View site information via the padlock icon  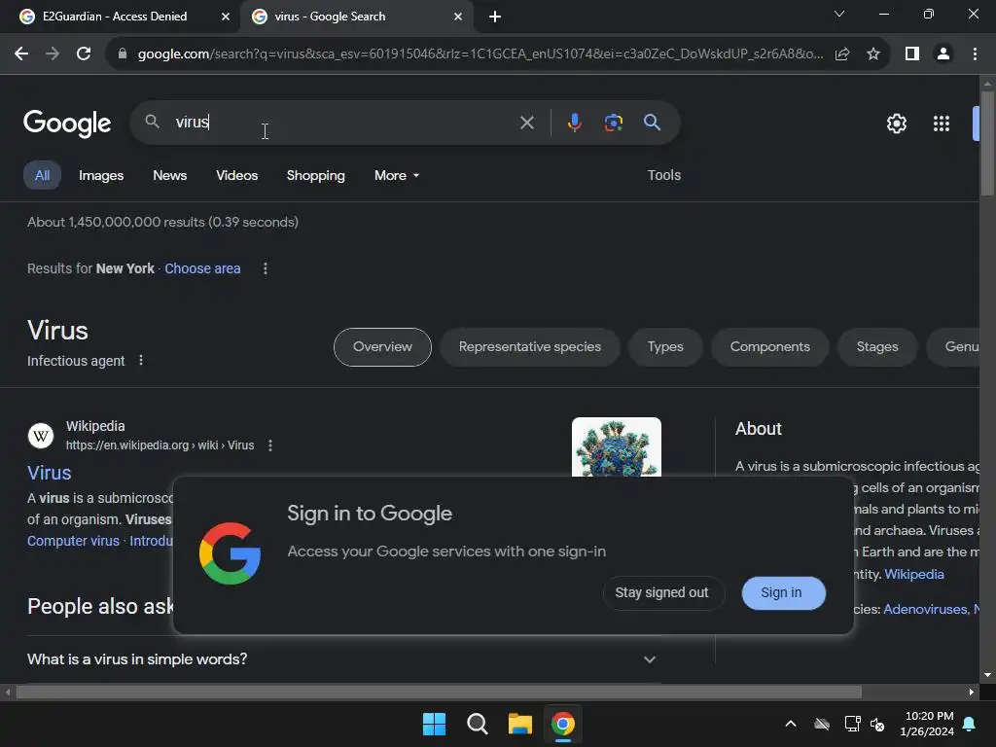point(123,54)
